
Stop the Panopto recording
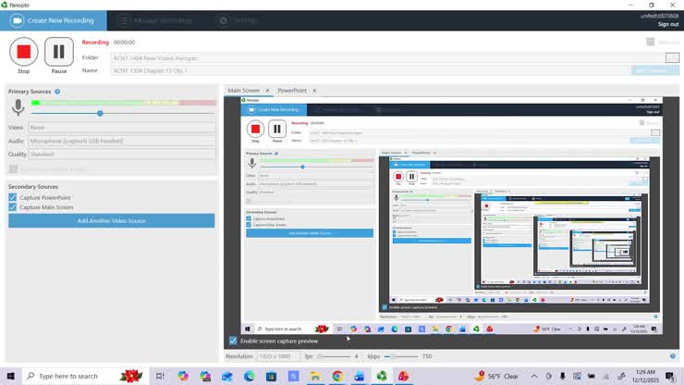pos(23,52)
